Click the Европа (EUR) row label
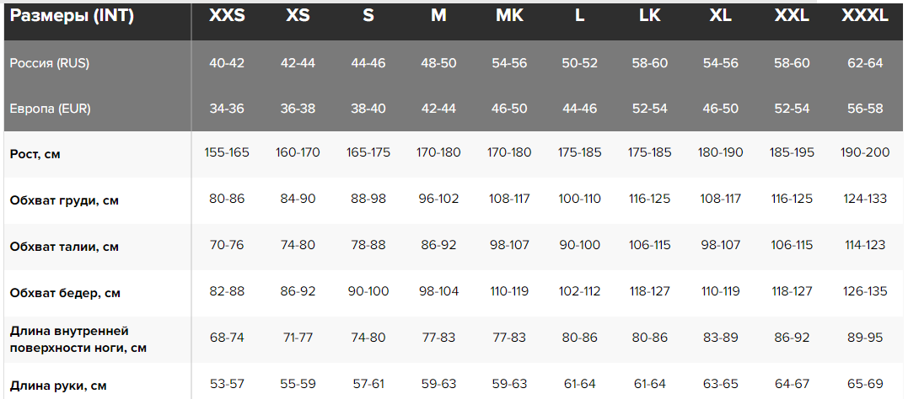Screen dimensions: 908x399 (x=51, y=109)
